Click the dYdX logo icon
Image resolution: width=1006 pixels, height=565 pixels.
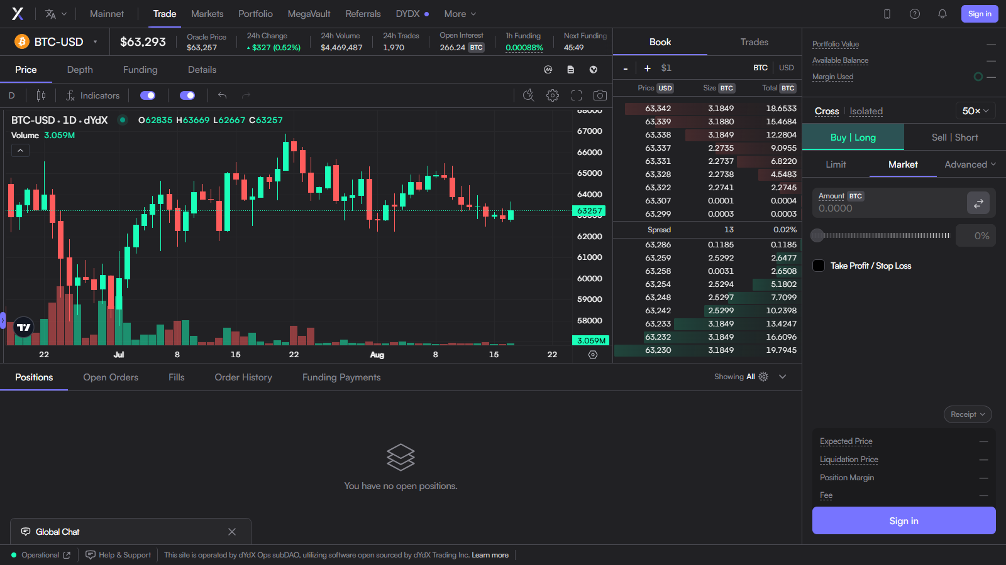click(x=18, y=14)
